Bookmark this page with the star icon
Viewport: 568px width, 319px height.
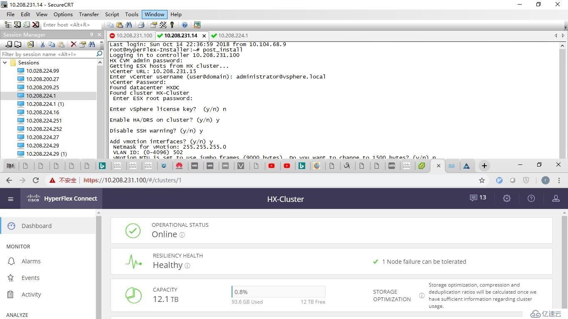(482, 180)
